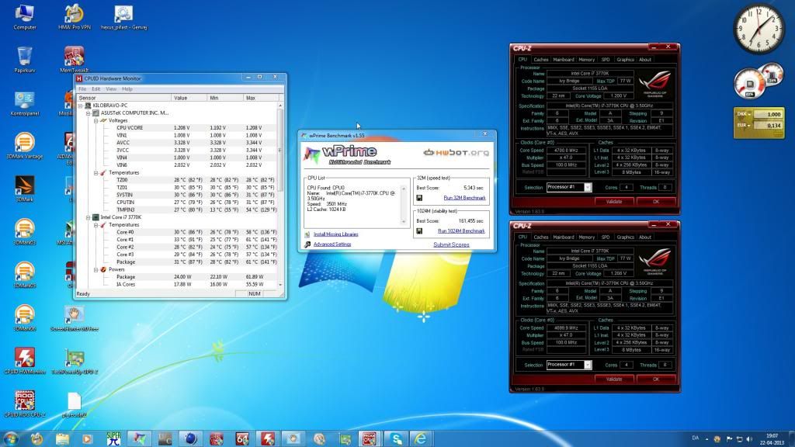Screen dimensions: 795x447
Task: Collapse the Temperatures group above Core #0
Action: click(95, 225)
